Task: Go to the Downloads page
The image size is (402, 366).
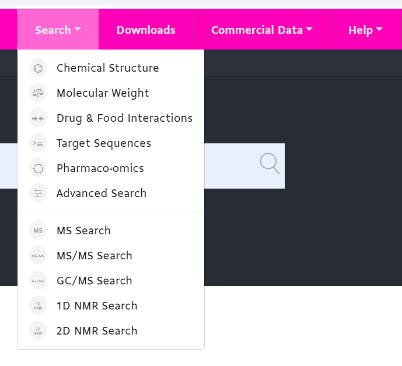Action: (x=146, y=30)
